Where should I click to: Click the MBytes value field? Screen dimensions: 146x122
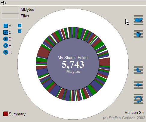pyautogui.click(x=10, y=10)
